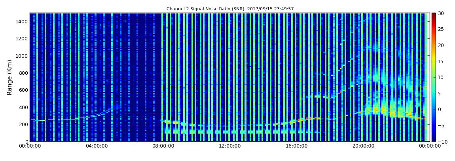Click the colorbar label 5
Screen dimensions: 455x161
440,93
